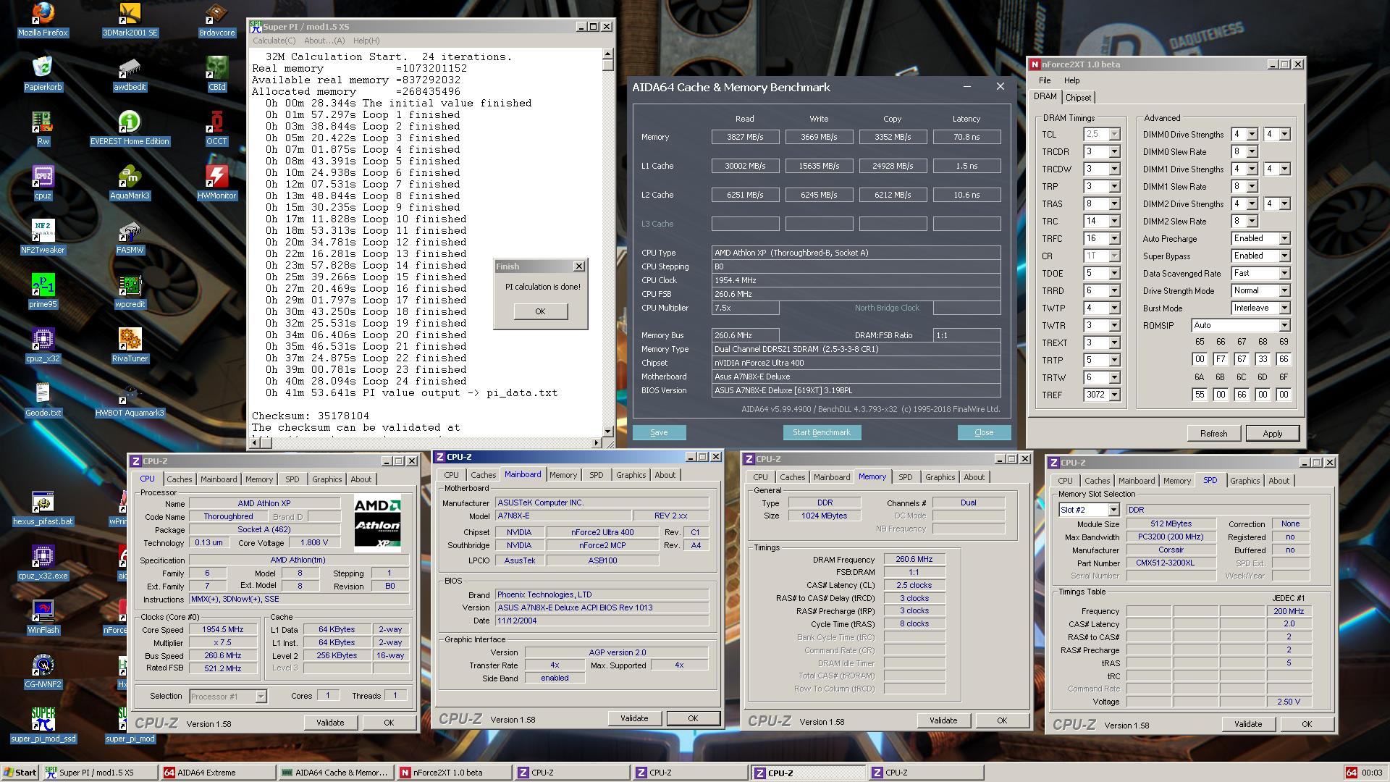The image size is (1390, 782).
Task: Open the 3DMark2001 SE desktop icon
Action: coord(130,14)
